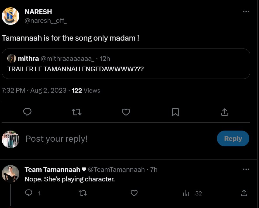Reply to NARESH's main tweet icon

(27, 112)
